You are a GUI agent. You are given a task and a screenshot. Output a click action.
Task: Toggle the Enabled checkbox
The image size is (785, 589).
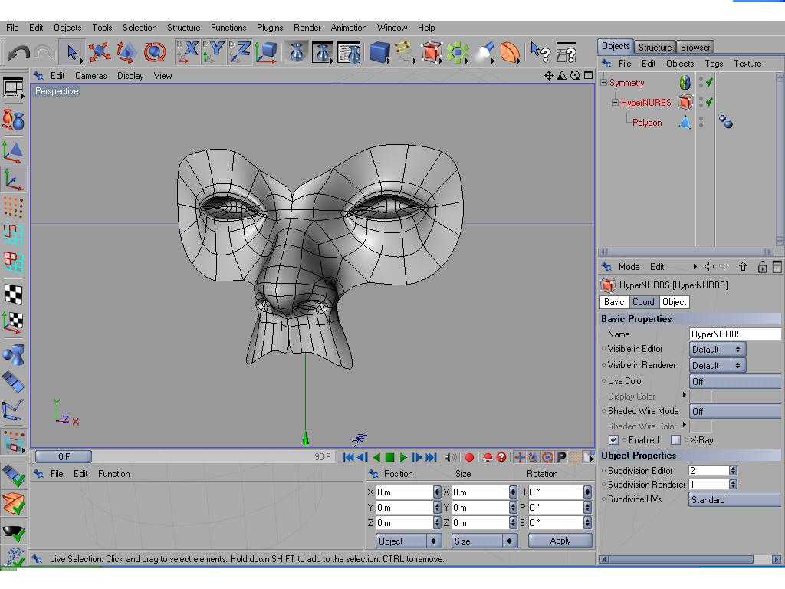click(x=613, y=439)
